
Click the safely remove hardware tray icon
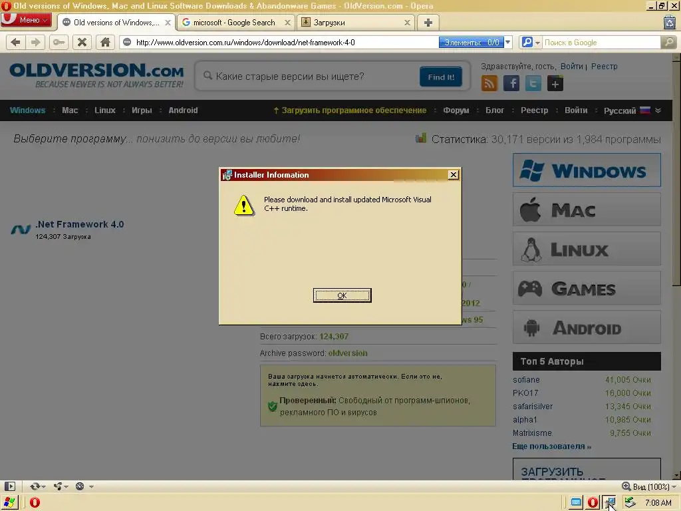pyautogui.click(x=629, y=503)
